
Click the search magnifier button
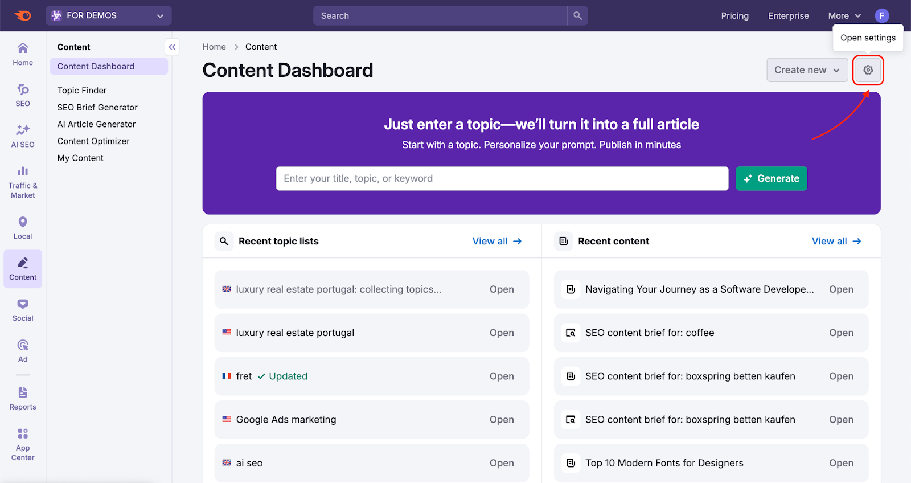point(577,16)
